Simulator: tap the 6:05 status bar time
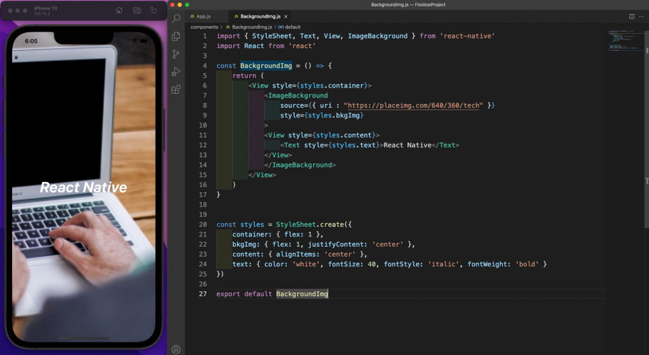The image size is (649, 355). 31,41
